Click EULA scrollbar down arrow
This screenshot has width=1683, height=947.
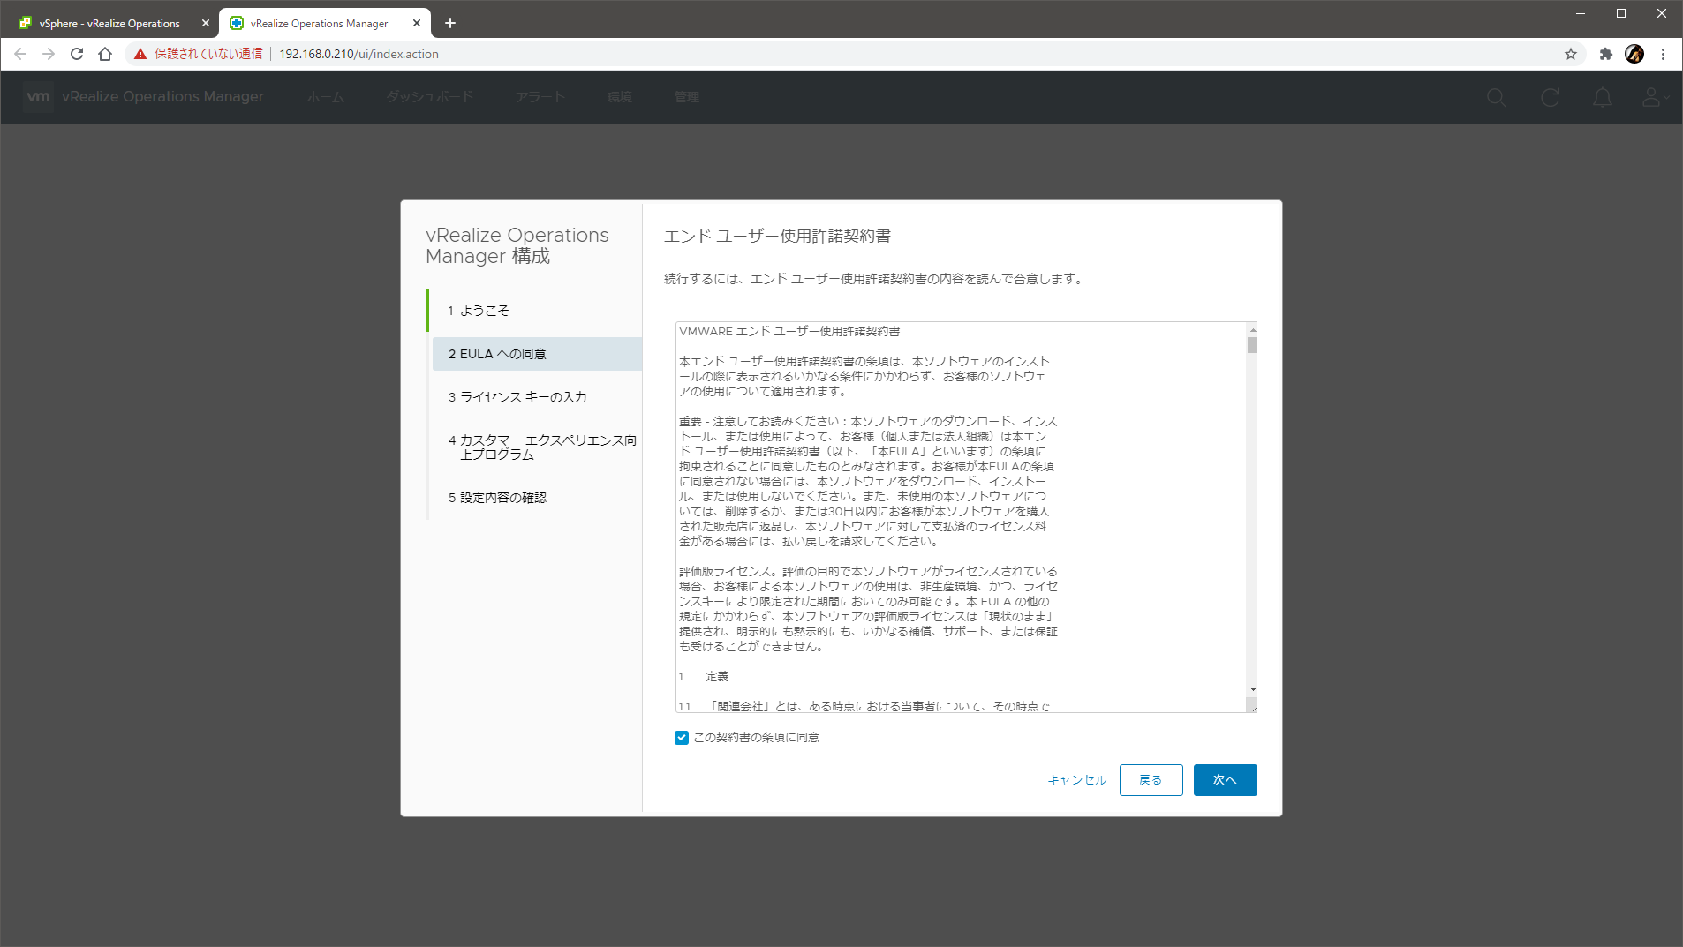pyautogui.click(x=1252, y=689)
